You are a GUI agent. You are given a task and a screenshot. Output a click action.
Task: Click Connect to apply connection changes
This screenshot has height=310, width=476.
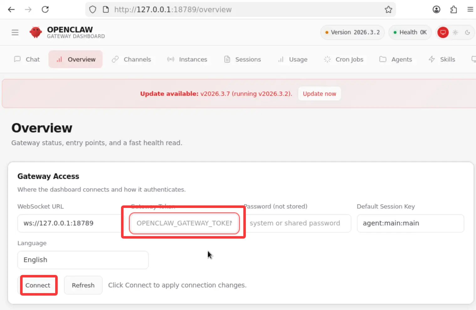coord(38,285)
